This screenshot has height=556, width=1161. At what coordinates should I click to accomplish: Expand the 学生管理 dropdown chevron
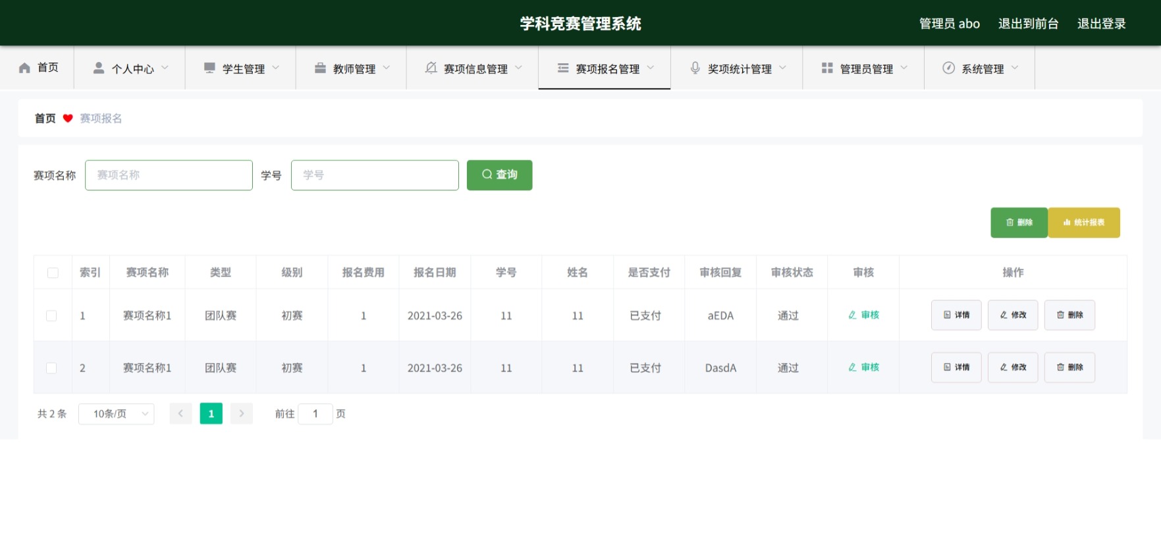[275, 68]
